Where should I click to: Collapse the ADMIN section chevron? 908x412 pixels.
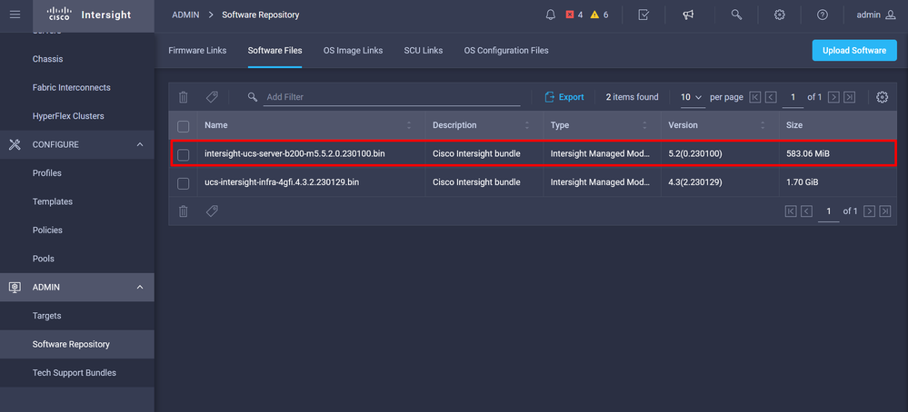[140, 287]
